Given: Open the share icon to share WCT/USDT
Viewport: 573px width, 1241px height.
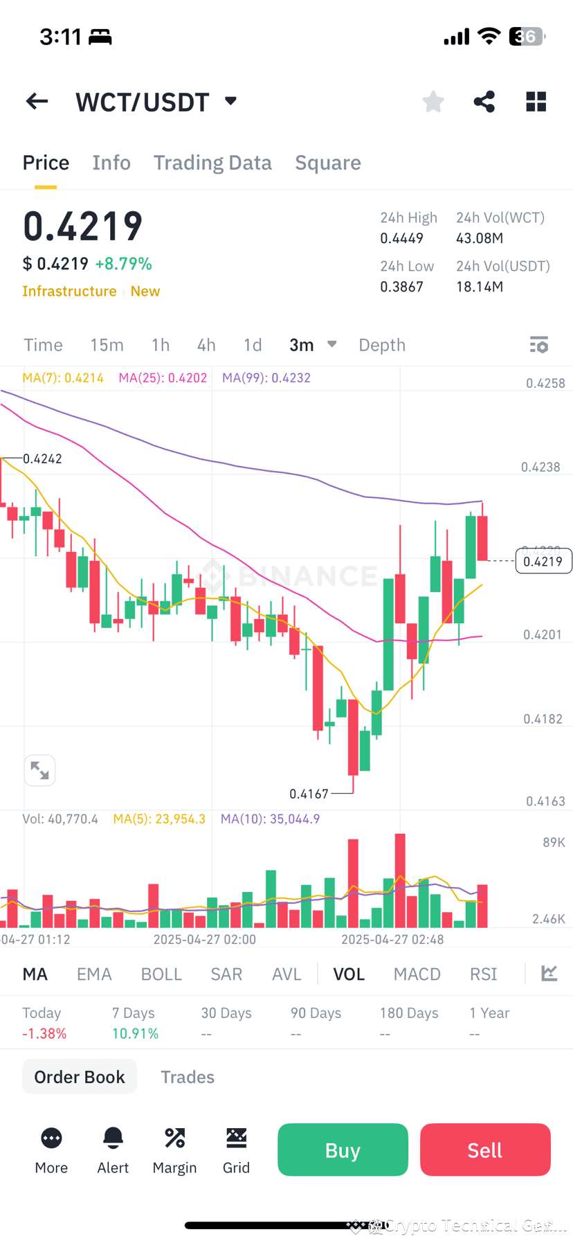Looking at the screenshot, I should (484, 101).
